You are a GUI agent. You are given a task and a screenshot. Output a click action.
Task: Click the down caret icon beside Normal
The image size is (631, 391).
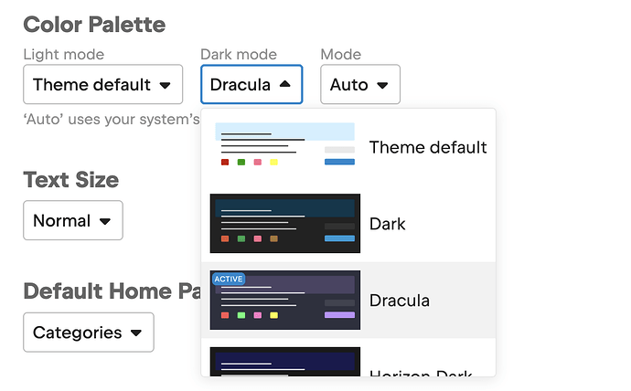[x=104, y=221]
